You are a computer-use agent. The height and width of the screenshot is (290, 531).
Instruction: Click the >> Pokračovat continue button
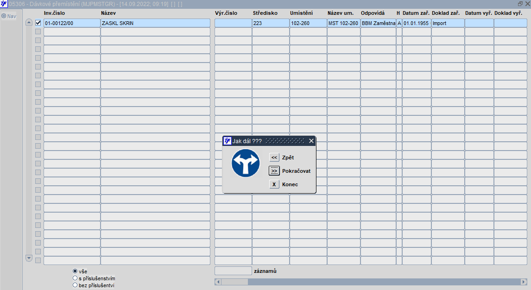click(x=274, y=171)
